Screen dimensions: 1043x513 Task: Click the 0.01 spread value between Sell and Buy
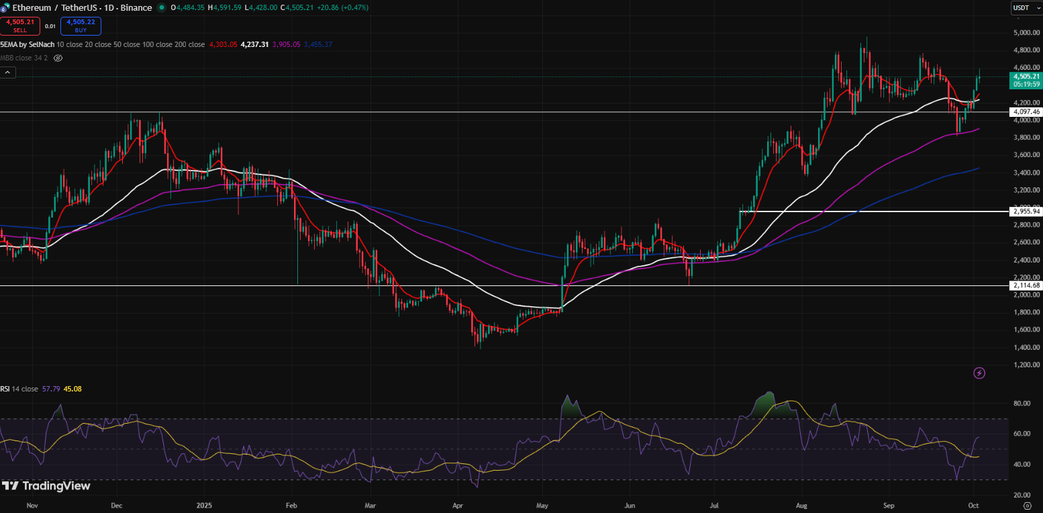point(50,26)
